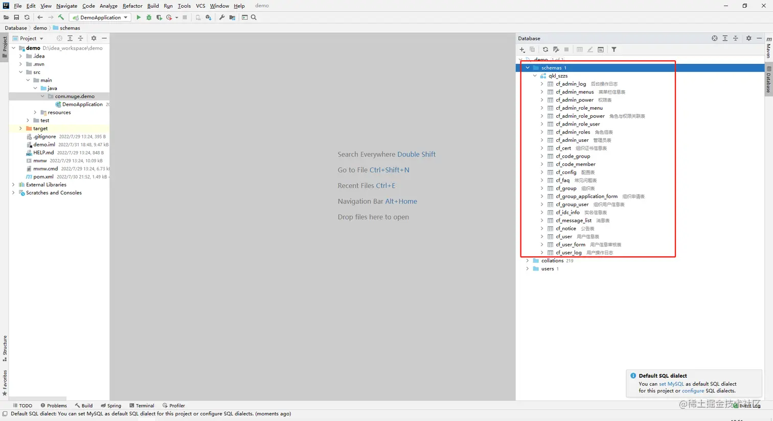Click the Save All disk icon
This screenshot has height=421, width=773.
pyautogui.click(x=16, y=17)
